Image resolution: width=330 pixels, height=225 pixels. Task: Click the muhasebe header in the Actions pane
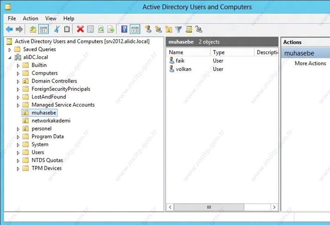tap(306, 53)
